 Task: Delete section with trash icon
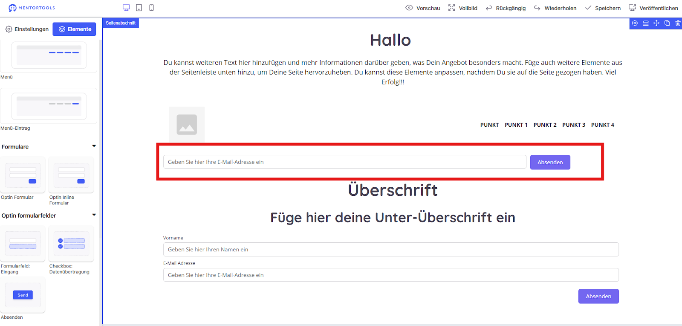(678, 23)
